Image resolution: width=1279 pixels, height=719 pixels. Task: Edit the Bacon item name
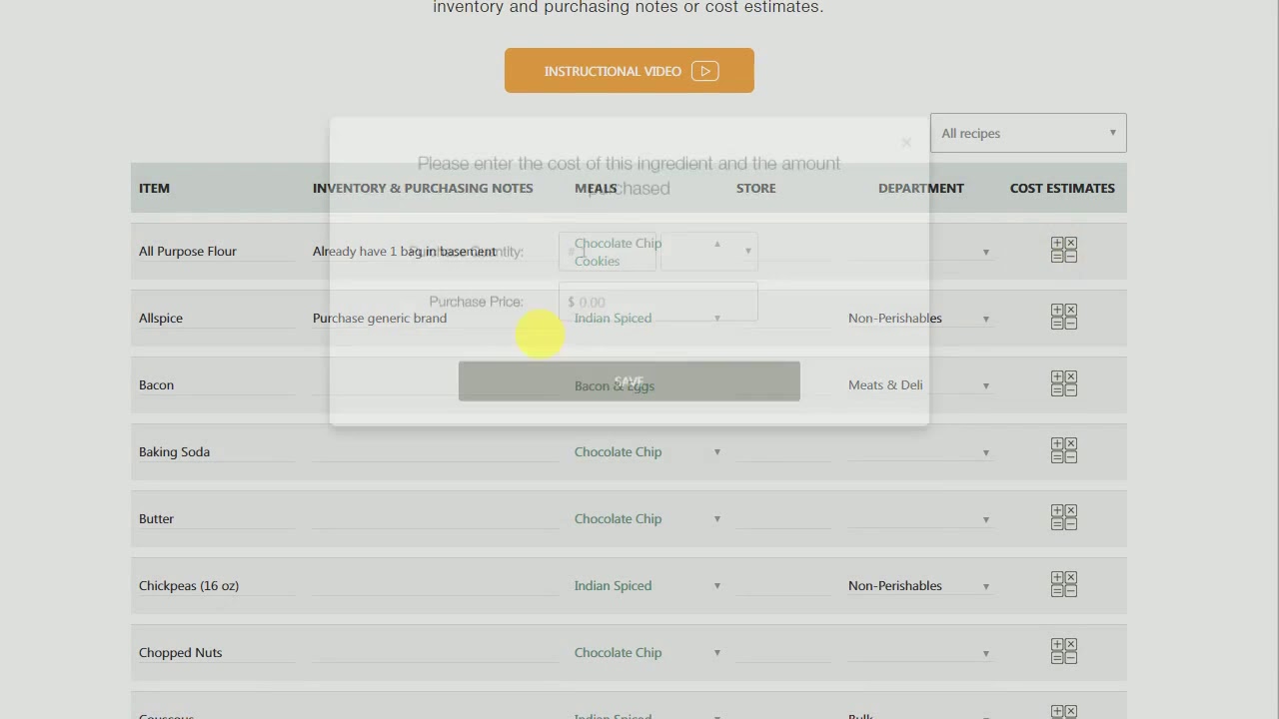coord(217,385)
